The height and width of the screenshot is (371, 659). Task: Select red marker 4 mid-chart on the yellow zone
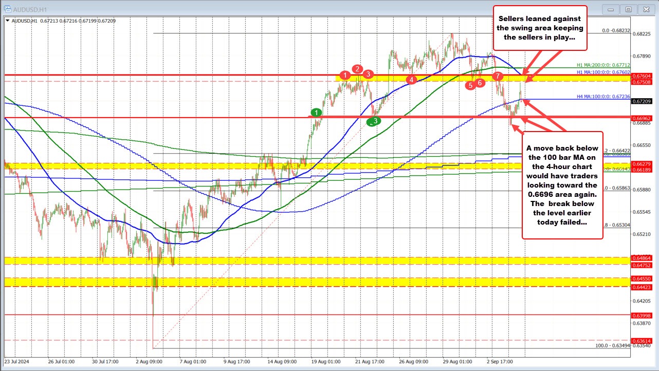(x=411, y=80)
